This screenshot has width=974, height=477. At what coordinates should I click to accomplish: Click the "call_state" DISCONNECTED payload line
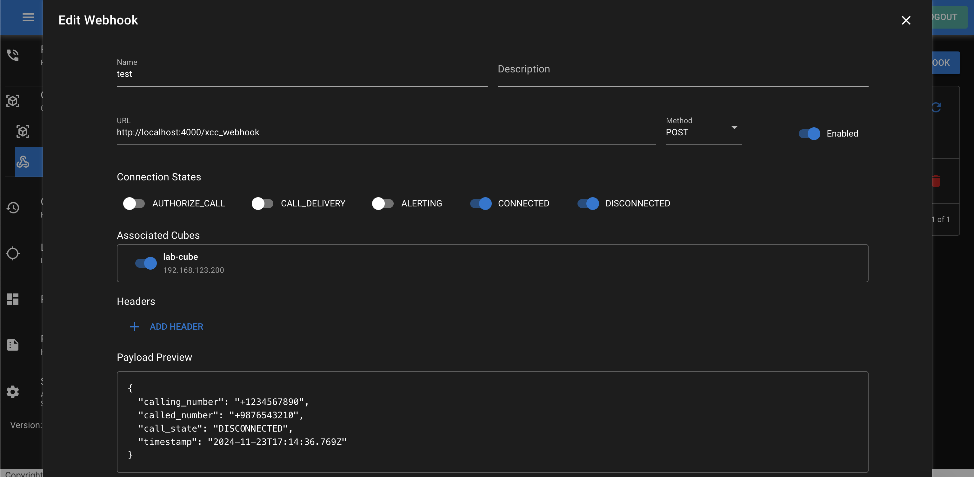[x=216, y=428]
